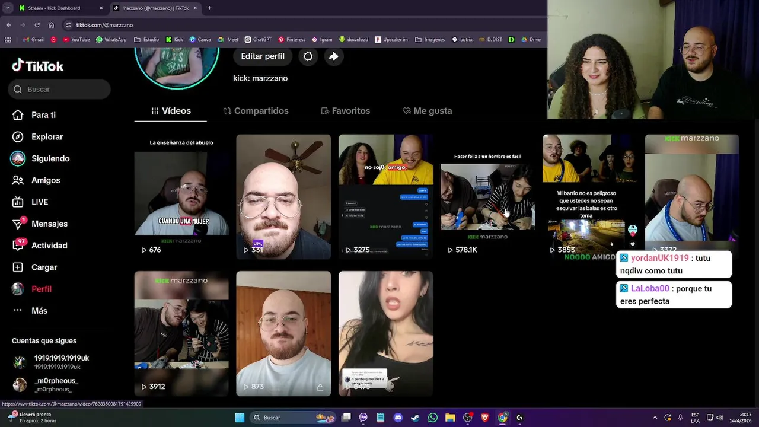Open a new browser tab
The height and width of the screenshot is (427, 759).
point(209,8)
